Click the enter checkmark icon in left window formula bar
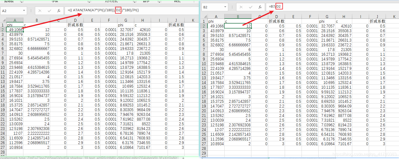The image size is (399, 159). pos(49,11)
